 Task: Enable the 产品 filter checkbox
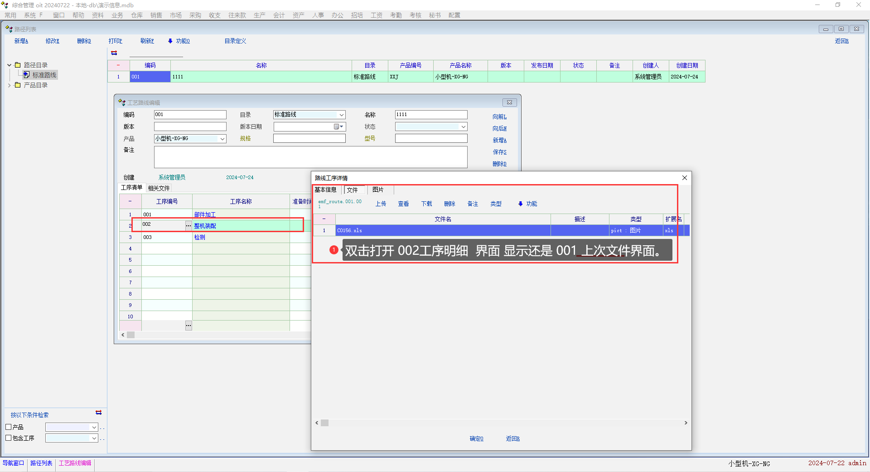[8, 427]
